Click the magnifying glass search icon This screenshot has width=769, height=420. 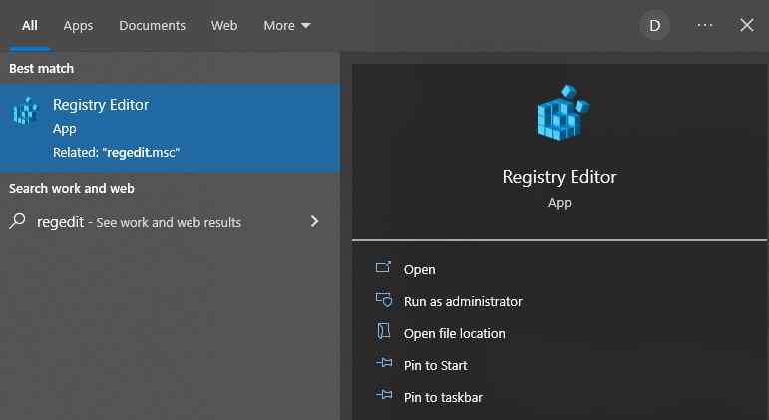click(x=17, y=221)
